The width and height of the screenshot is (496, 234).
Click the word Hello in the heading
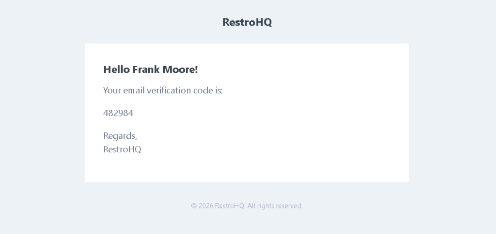[117, 70]
